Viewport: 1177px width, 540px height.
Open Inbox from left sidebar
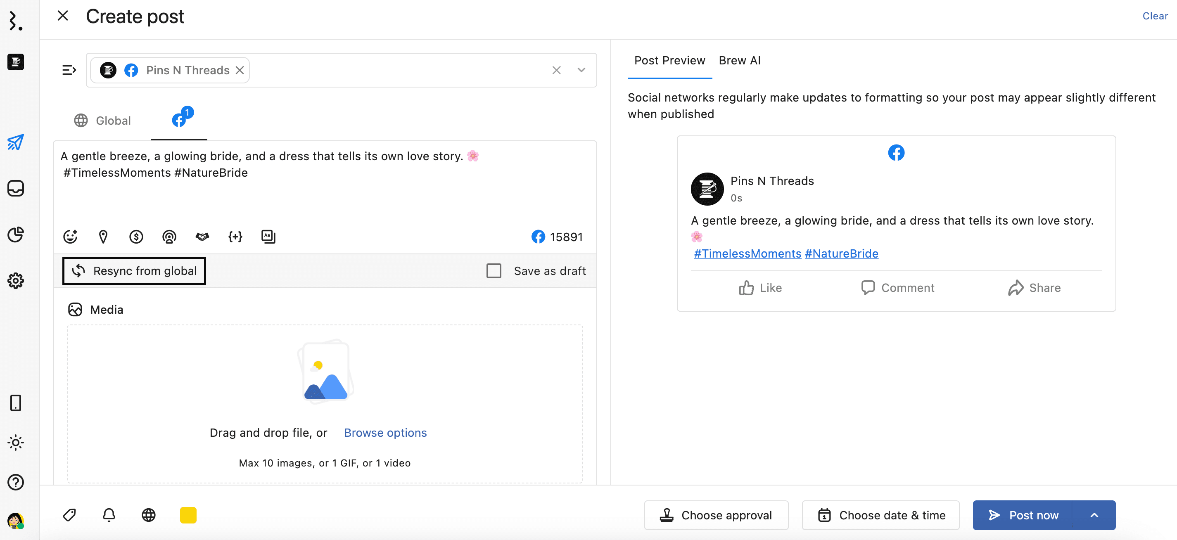pyautogui.click(x=16, y=188)
